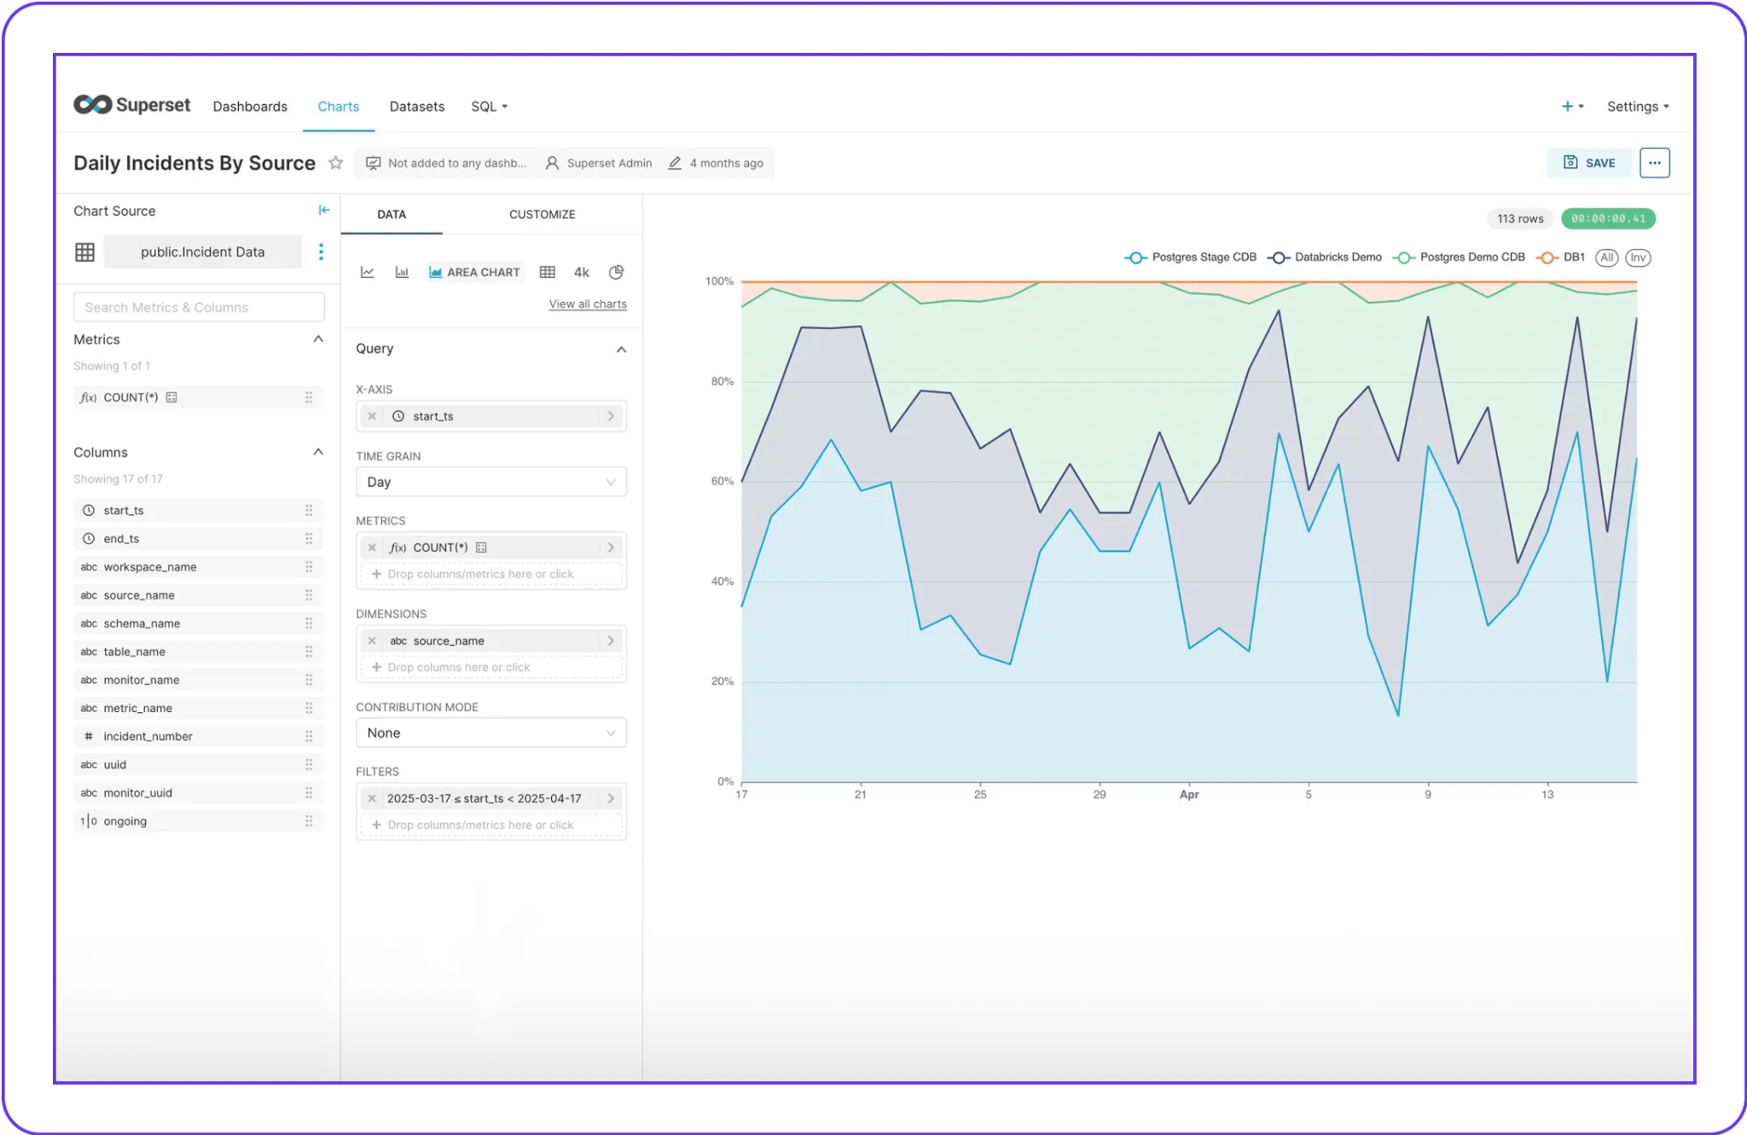Screen dimensions: 1747x1135
Task: Open the three-dot menu beside public.Incident Data
Action: point(321,252)
